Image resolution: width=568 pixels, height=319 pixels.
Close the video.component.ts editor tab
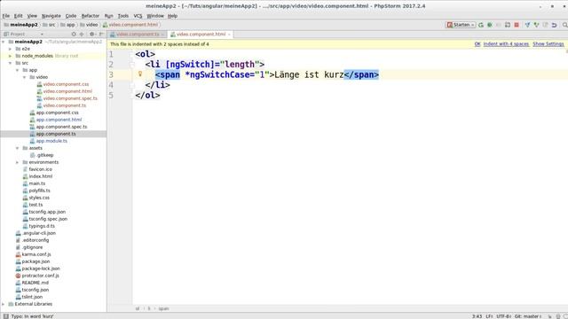point(162,35)
